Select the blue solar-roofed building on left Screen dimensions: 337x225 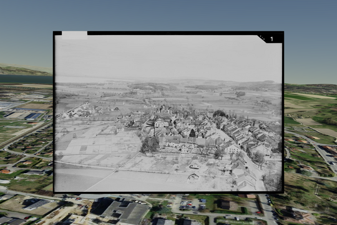34,116
